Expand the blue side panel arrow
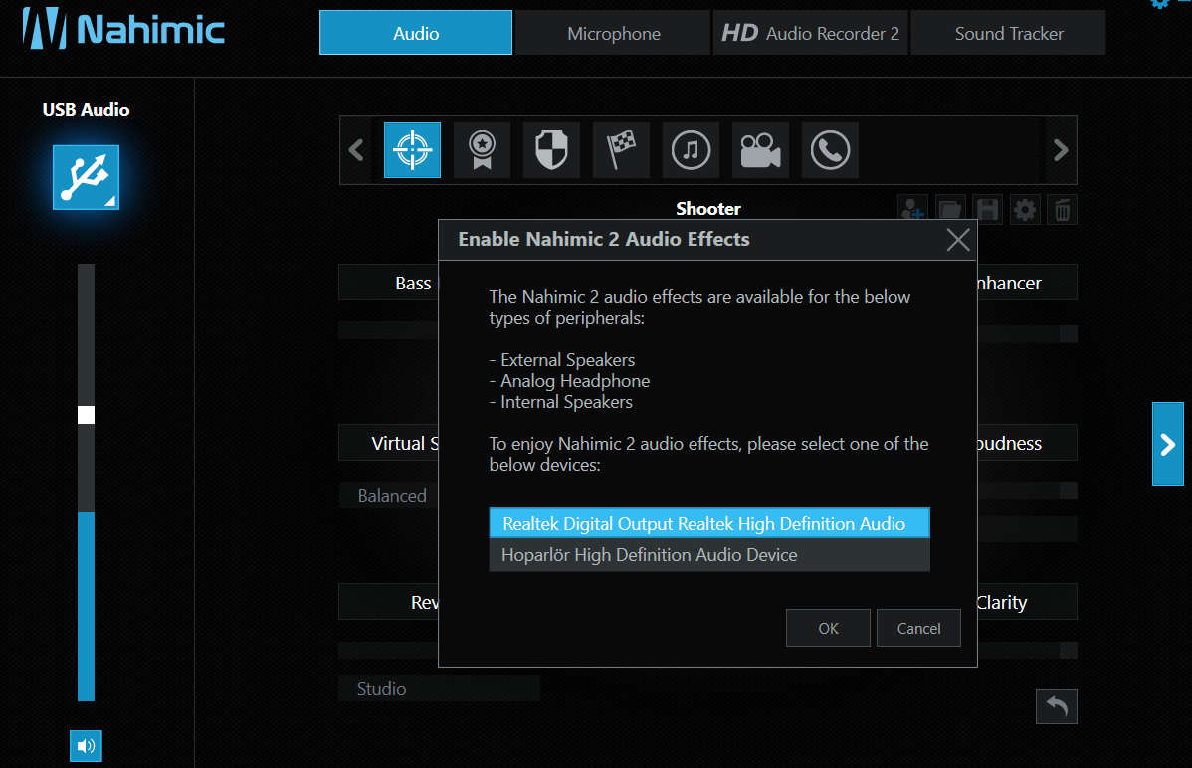The image size is (1192, 768). (x=1168, y=444)
